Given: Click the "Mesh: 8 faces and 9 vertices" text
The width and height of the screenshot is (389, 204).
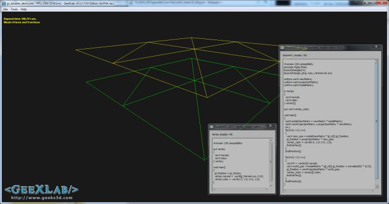Looking at the screenshot, I should click(x=22, y=22).
